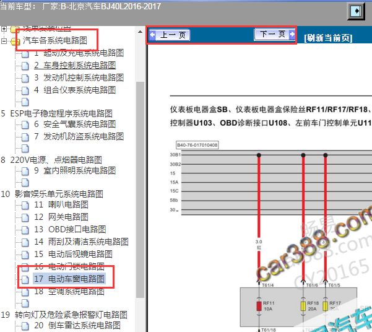Screen dimensions: 372x332
Task: Click page icon beside 2 车身控制系统电路图
Action: (x=25, y=66)
